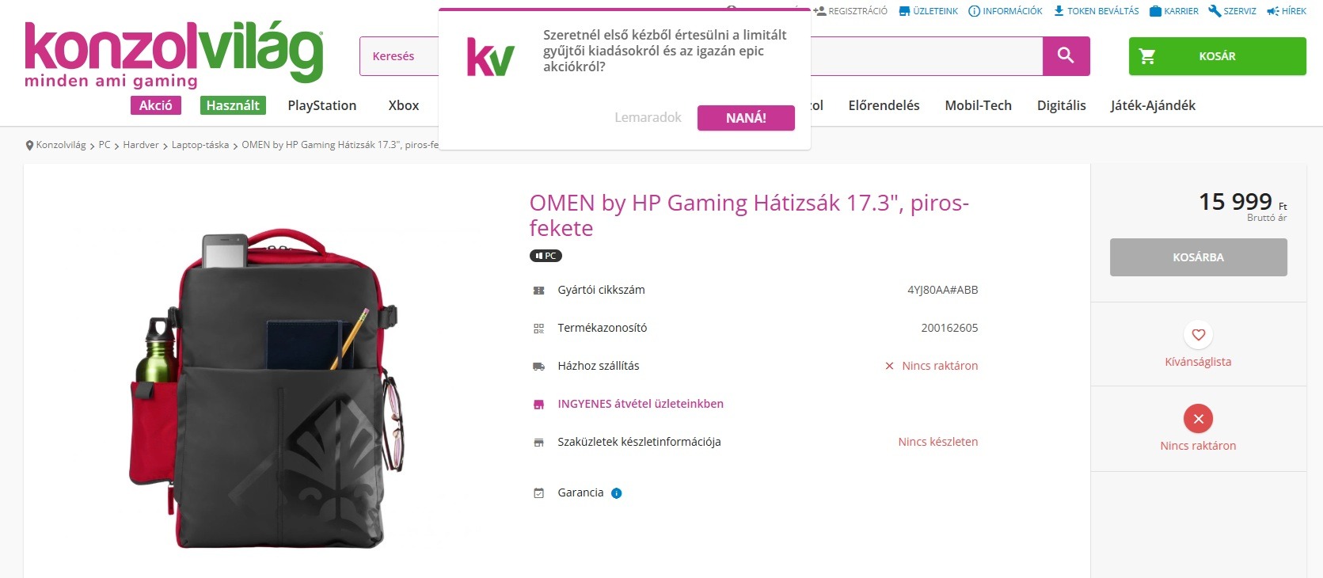Open the Szerviz wrench link
1323x578 pixels.
point(1233,11)
